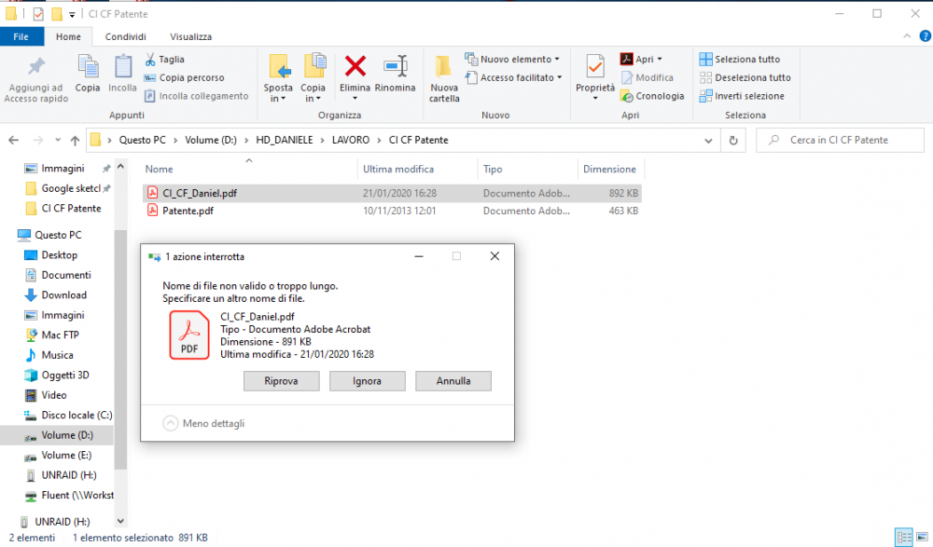Click Inverti selezione
The width and height of the screenshot is (933, 547).
click(742, 96)
